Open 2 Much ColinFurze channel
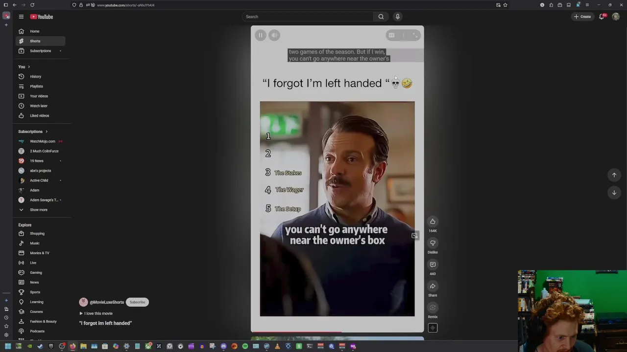This screenshot has height=352, width=627. click(x=40, y=151)
